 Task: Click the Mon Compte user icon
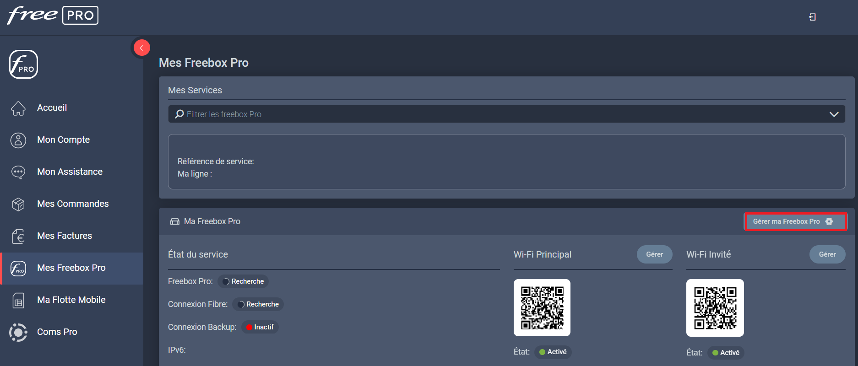click(18, 140)
